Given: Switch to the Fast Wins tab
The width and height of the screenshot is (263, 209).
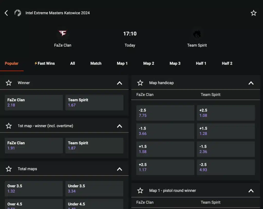Looking at the screenshot, I should tap(44, 63).
